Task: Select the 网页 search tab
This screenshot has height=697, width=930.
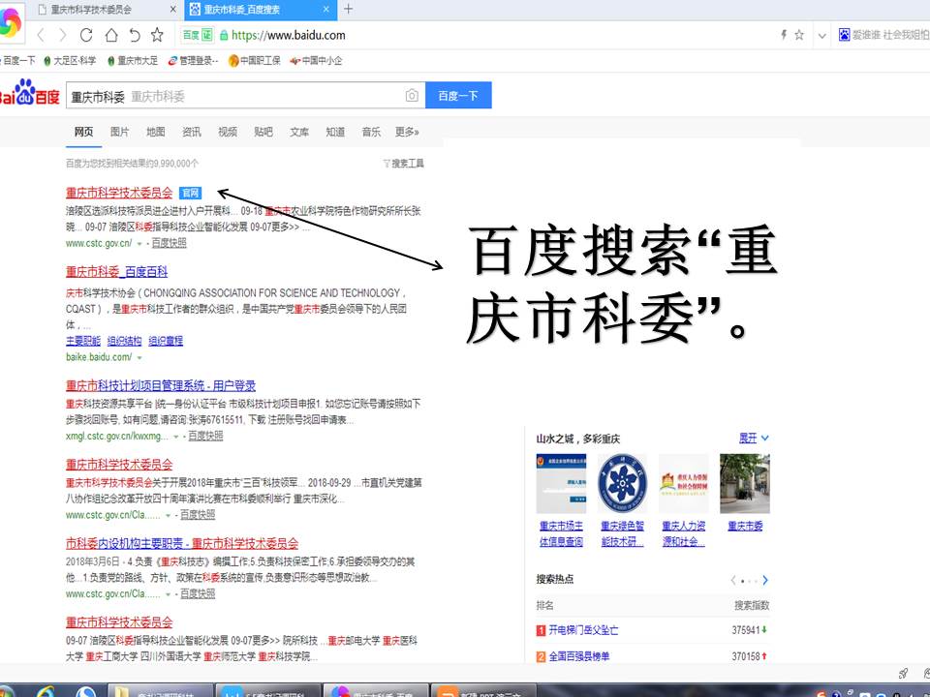Action: tap(83, 132)
